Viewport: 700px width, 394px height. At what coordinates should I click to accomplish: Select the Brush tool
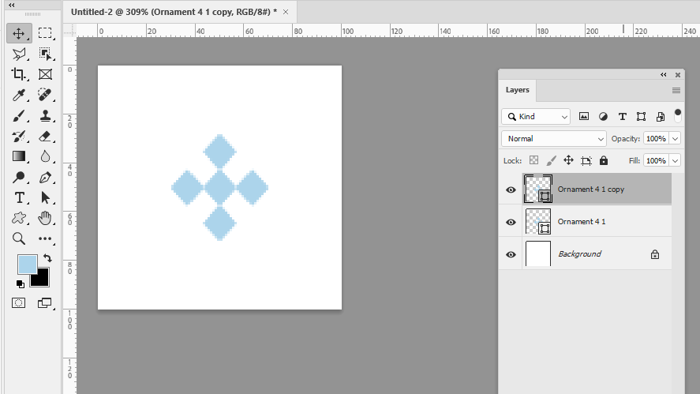(x=19, y=116)
